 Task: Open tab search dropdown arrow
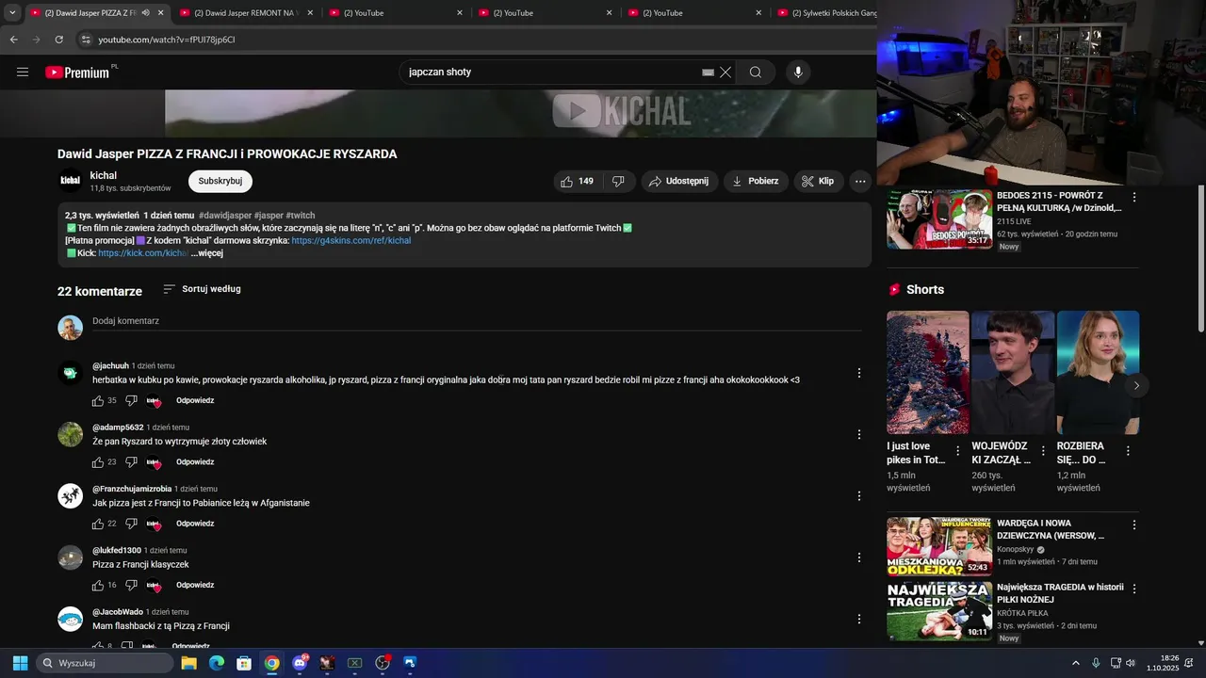click(12, 12)
